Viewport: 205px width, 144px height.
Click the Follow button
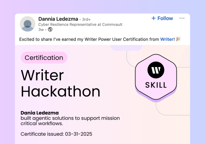(162, 18)
